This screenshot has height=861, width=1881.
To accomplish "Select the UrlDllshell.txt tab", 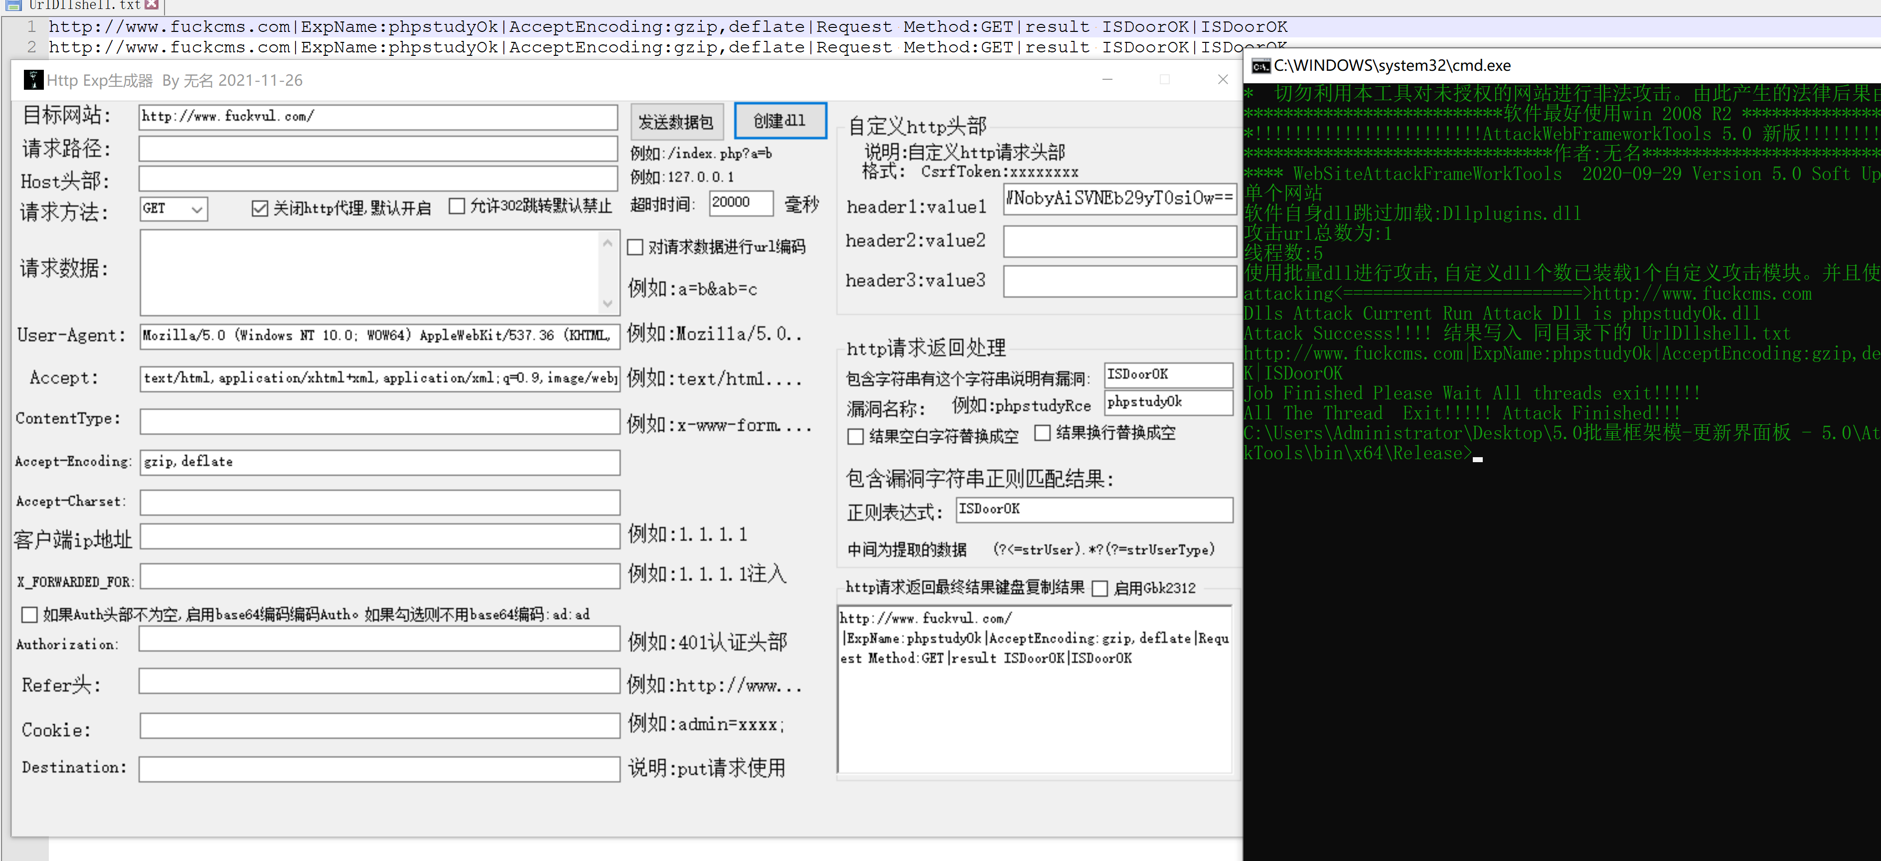I will [84, 5].
